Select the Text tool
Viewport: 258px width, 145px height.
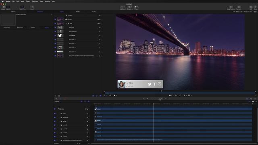tap(184, 95)
